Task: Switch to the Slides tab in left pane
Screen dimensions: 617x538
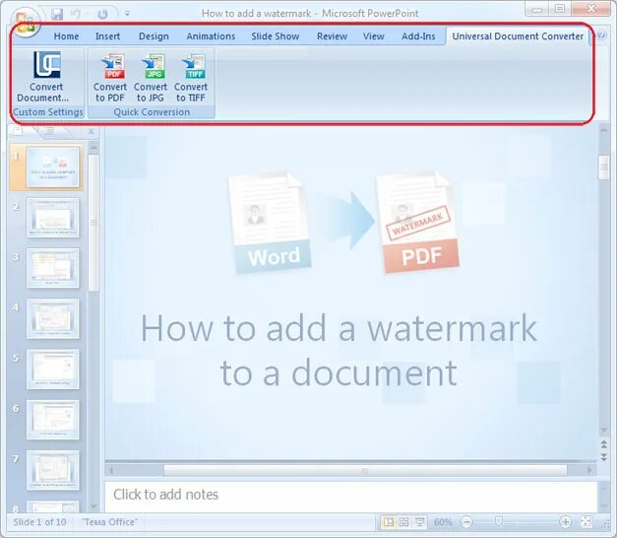Action: (18, 131)
